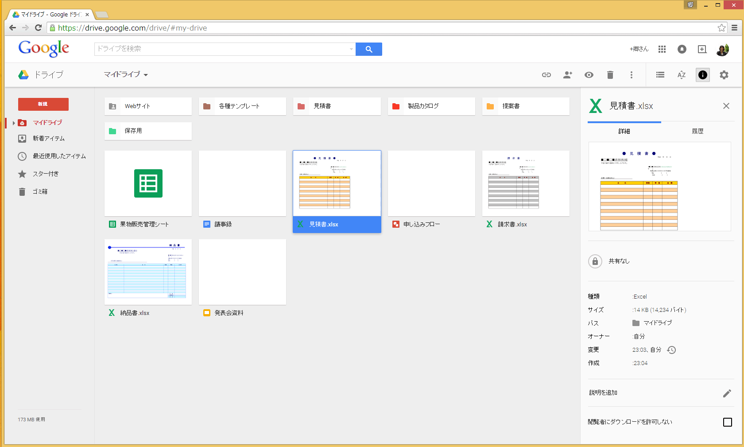Click the share with people icon
The height and width of the screenshot is (447, 744).
567,75
